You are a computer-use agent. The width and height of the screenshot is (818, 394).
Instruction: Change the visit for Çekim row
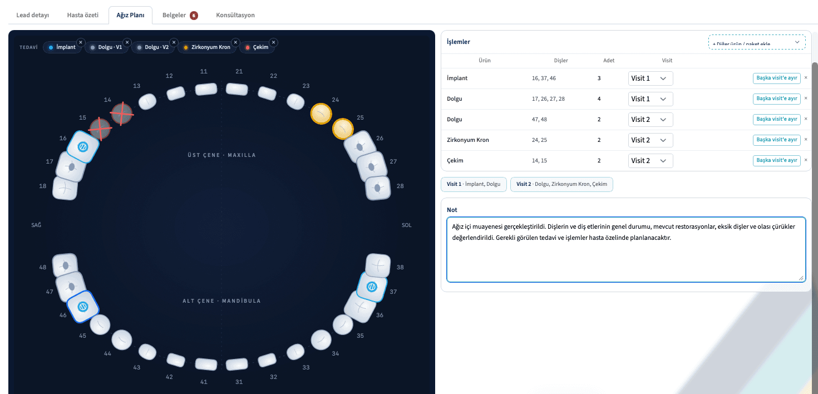point(651,161)
